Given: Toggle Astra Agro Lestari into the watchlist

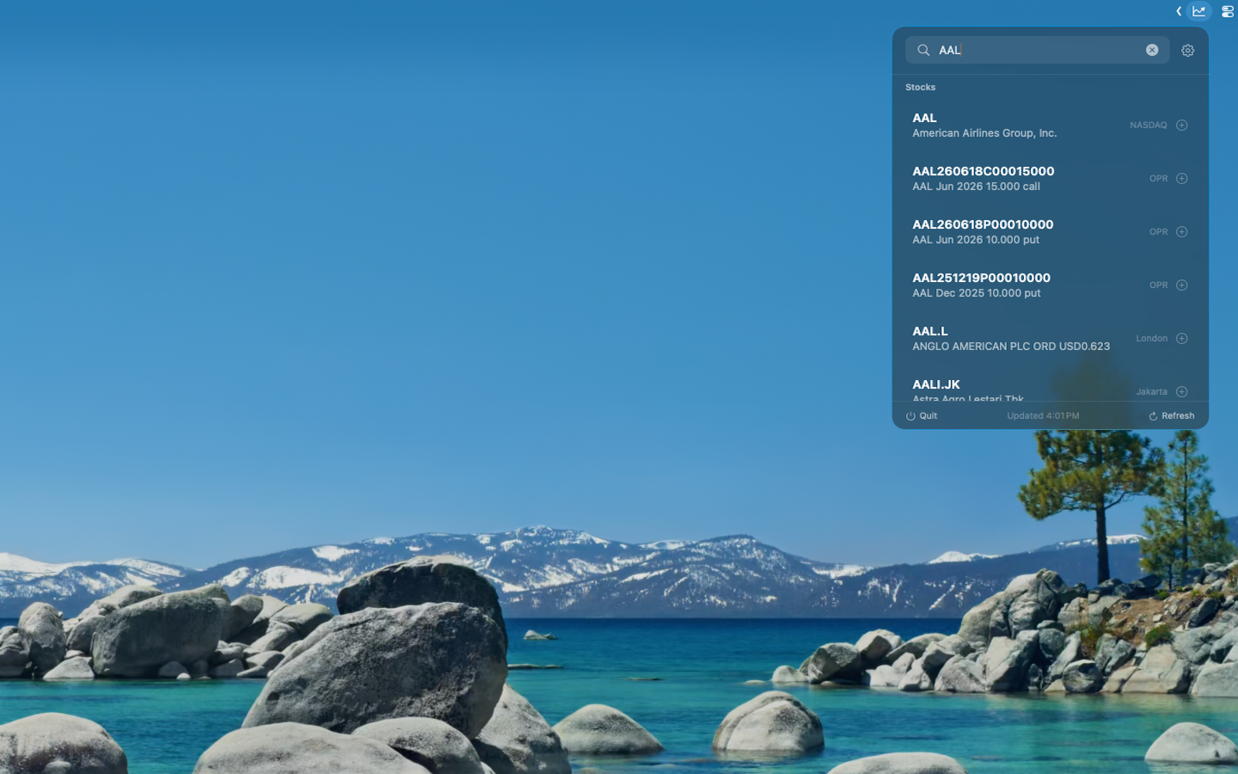Looking at the screenshot, I should pyautogui.click(x=1182, y=391).
